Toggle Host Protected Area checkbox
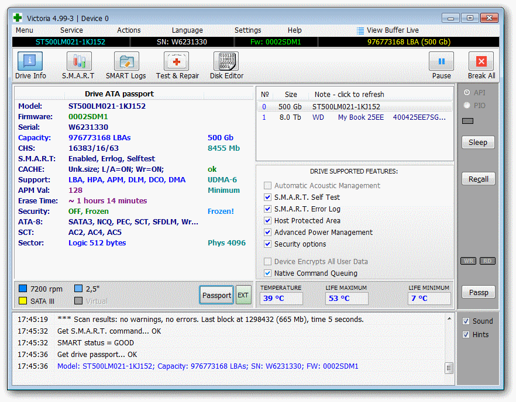Image resolution: width=516 pixels, height=402 pixels. (x=267, y=220)
